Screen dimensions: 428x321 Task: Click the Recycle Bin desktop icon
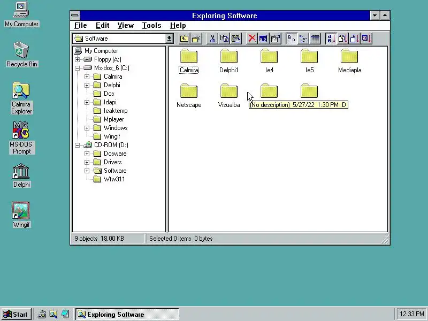click(x=21, y=55)
